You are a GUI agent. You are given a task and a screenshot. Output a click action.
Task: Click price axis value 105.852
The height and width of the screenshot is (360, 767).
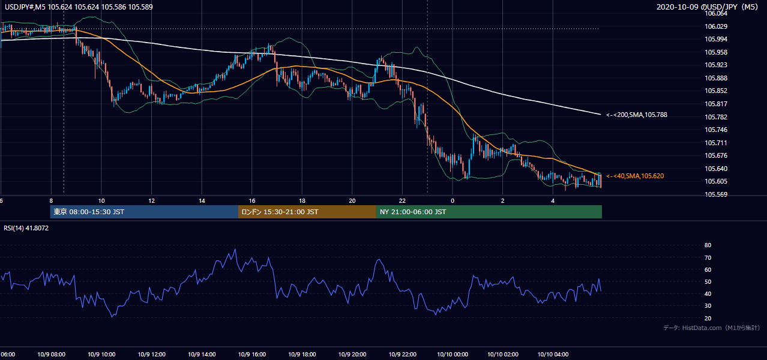716,91
